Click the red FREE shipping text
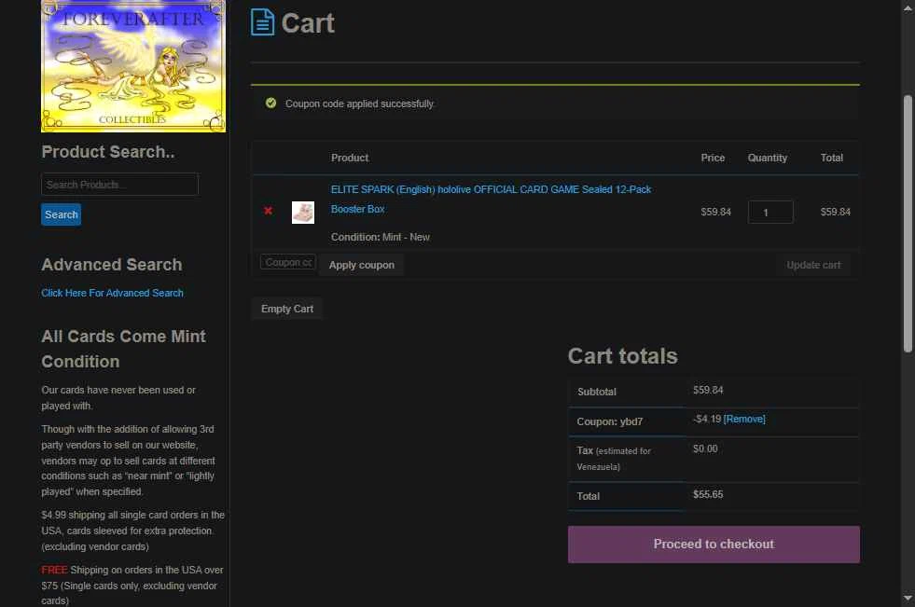The height and width of the screenshot is (607, 915). (x=54, y=570)
